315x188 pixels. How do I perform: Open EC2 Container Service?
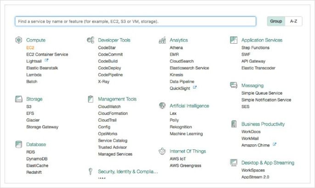47,55
